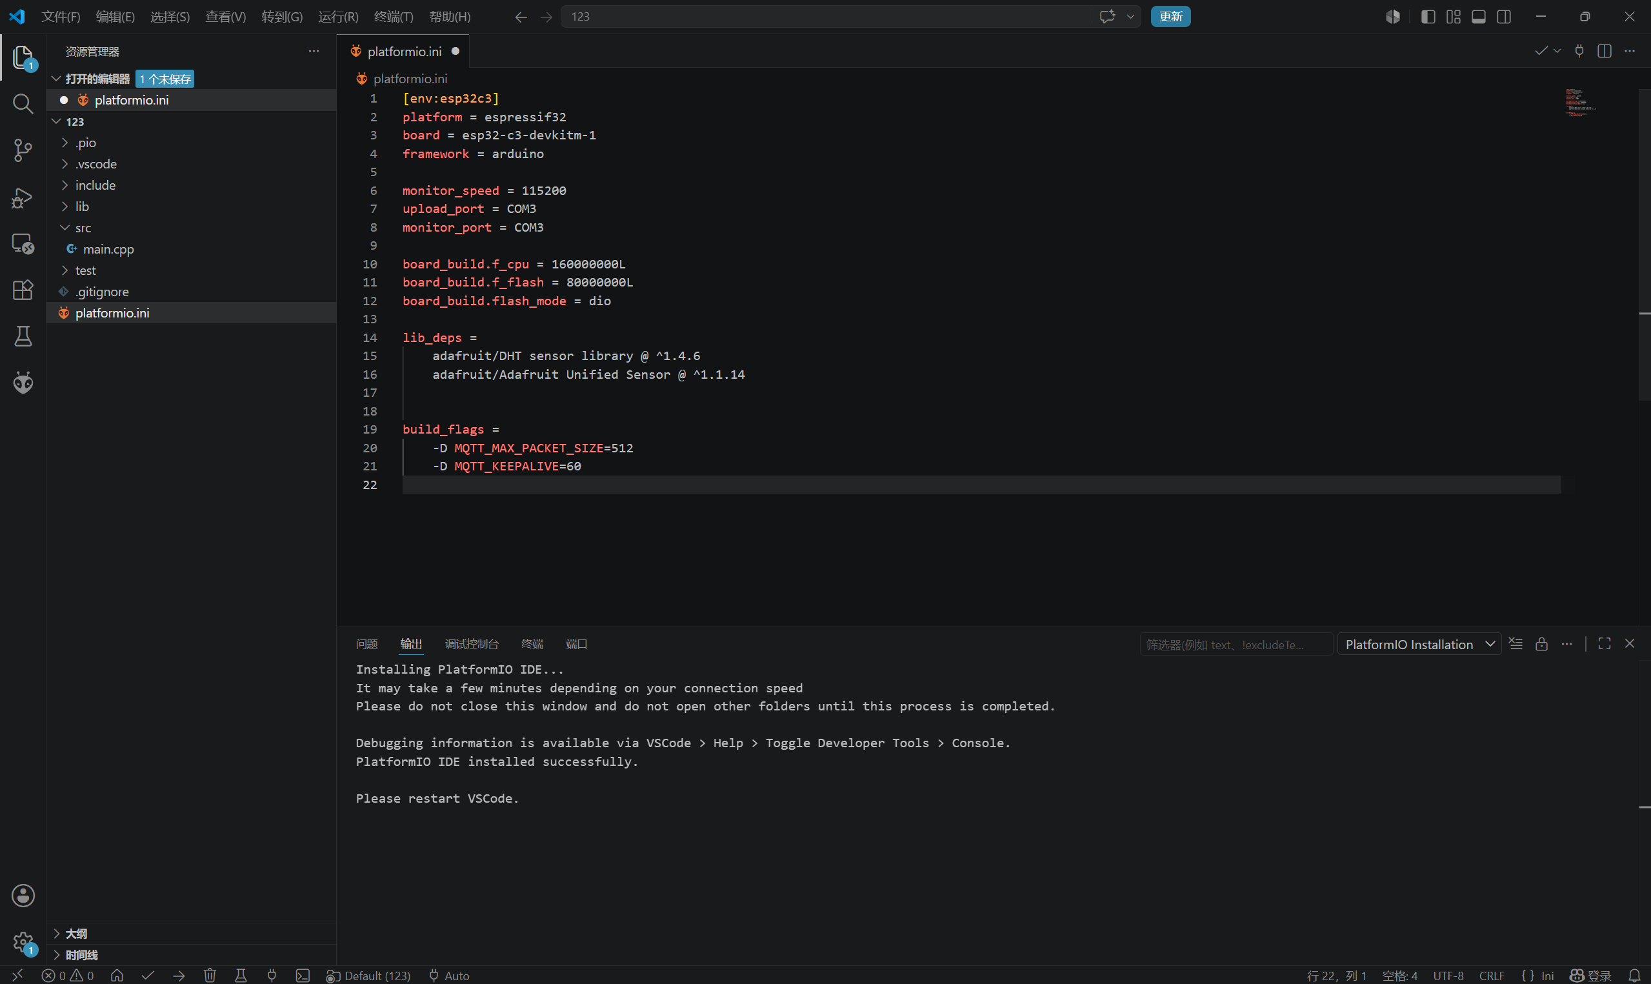Open the Testing flask view
The image size is (1651, 984).
(x=23, y=336)
